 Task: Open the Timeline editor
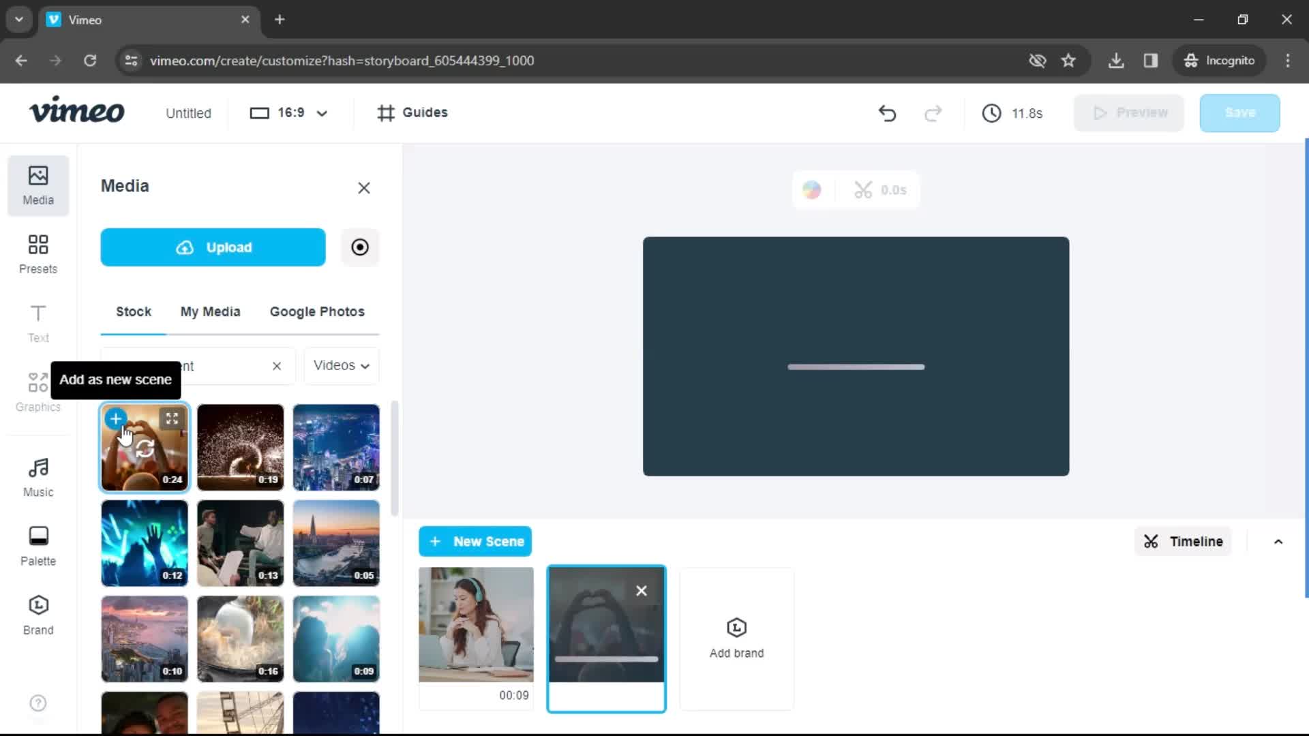(1183, 542)
